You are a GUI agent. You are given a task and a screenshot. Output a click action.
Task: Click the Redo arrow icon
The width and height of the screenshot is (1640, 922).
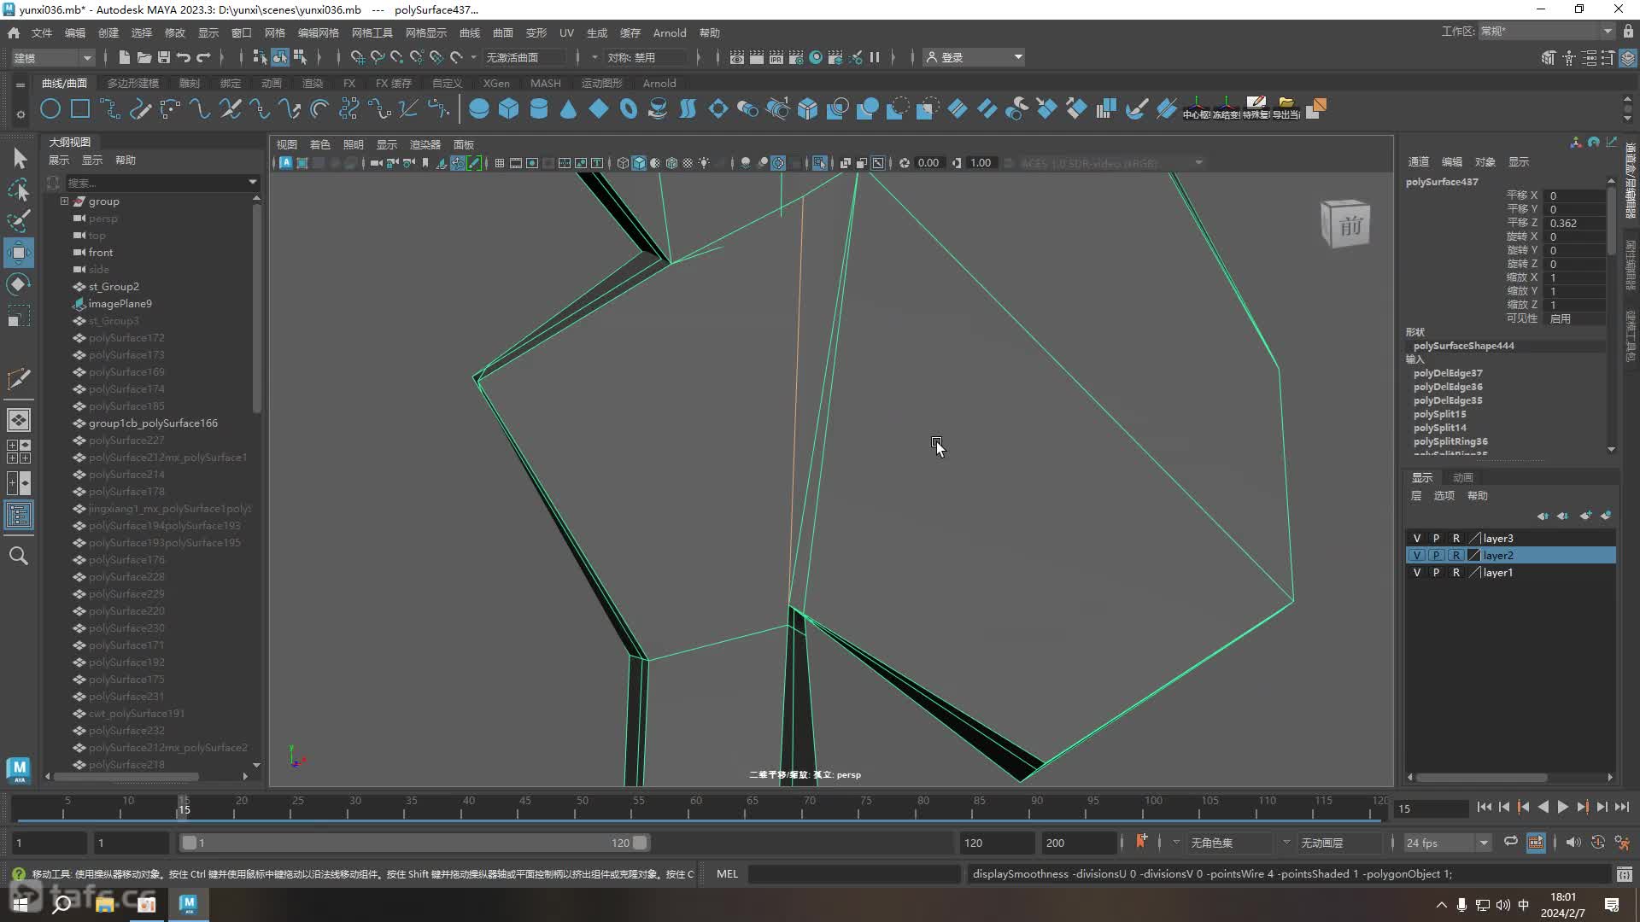tap(203, 57)
